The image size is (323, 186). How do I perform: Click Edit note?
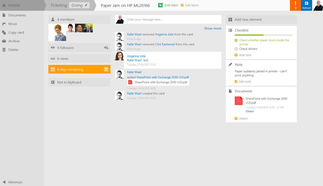[245, 82]
